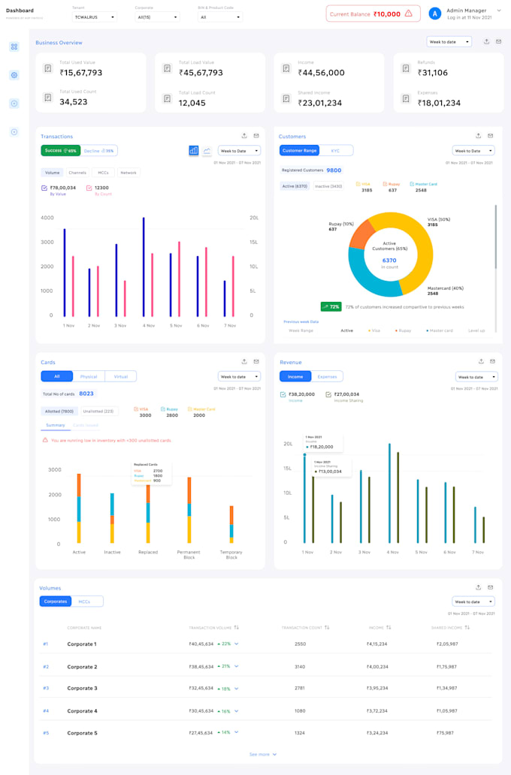Click the mail icon in Customers panel
Viewport: 511px width, 775px height.
click(x=490, y=136)
